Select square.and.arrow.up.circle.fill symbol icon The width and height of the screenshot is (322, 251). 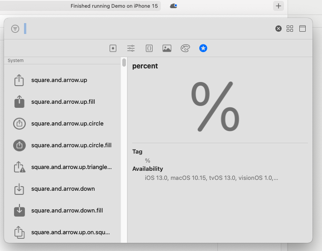(x=19, y=145)
